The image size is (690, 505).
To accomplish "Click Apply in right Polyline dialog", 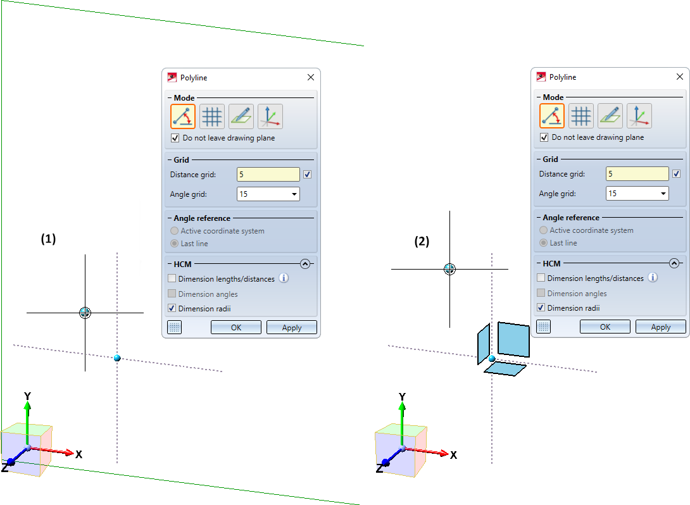I will click(660, 327).
